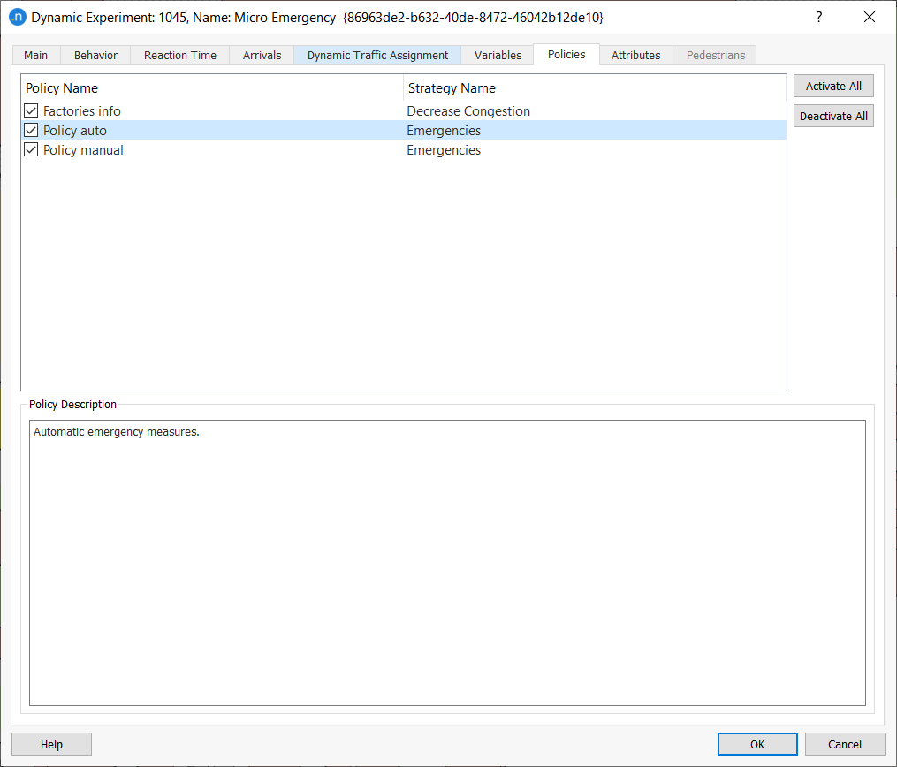The width and height of the screenshot is (897, 767).
Task: Confirm changes with OK
Action: click(x=756, y=743)
